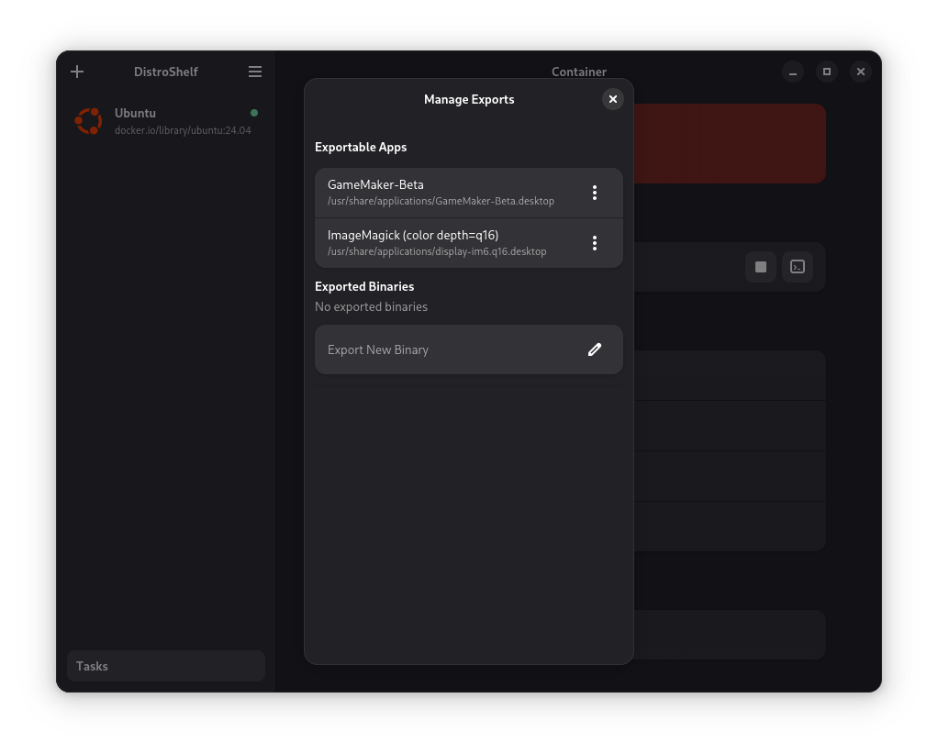Minimize the DistroShelf window
The height and width of the screenshot is (754, 938).
(793, 72)
